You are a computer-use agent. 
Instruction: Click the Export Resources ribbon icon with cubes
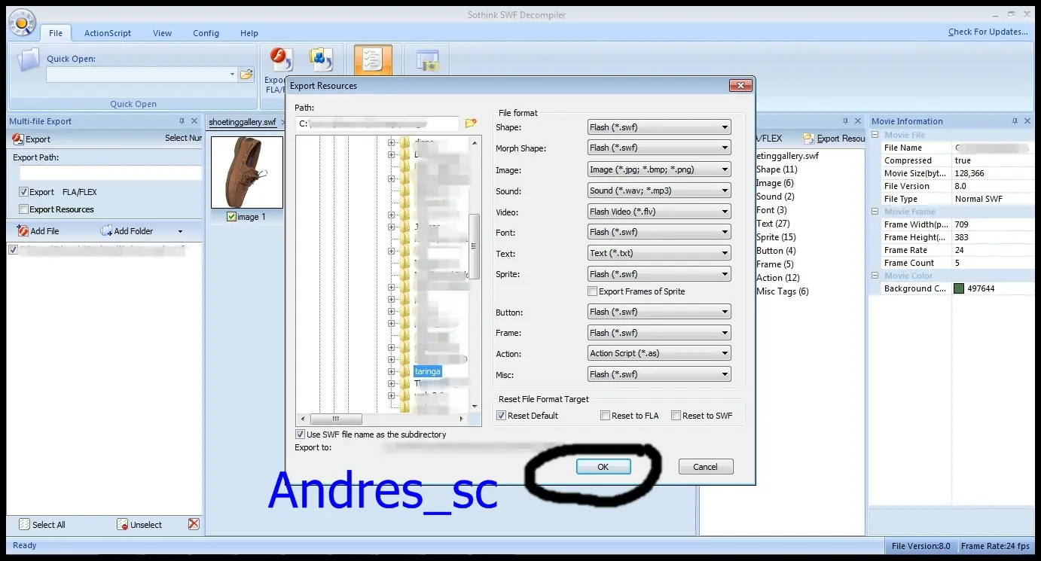[x=322, y=59]
